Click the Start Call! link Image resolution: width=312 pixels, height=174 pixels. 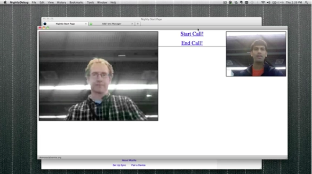pos(192,34)
